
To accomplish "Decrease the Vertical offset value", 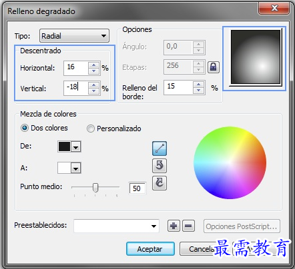I will 94,91.
